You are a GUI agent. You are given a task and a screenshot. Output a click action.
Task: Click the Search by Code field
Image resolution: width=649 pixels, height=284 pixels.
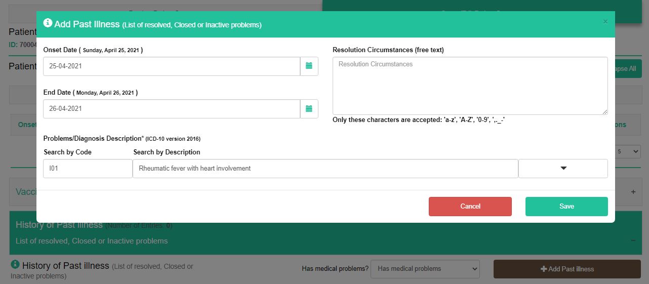click(x=88, y=169)
